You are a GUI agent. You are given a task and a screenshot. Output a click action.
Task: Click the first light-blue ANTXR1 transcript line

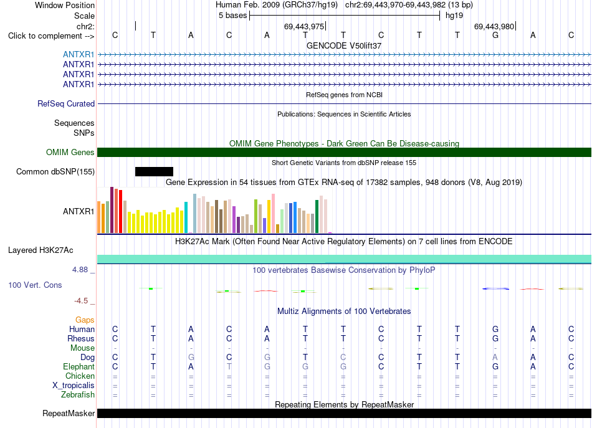click(x=344, y=55)
